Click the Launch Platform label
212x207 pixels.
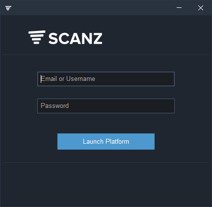click(x=106, y=141)
